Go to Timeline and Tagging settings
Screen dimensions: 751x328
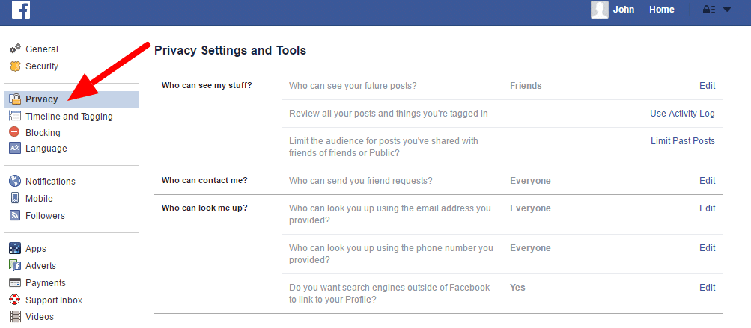point(69,117)
